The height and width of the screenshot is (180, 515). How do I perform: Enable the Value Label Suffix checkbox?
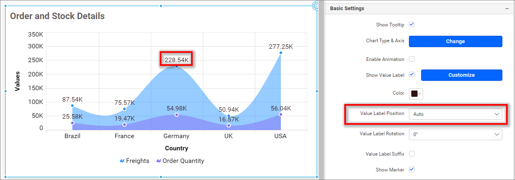tap(412, 154)
